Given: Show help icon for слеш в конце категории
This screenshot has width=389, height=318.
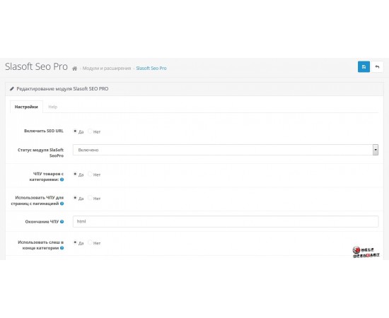Looking at the screenshot, I should (x=62, y=248).
